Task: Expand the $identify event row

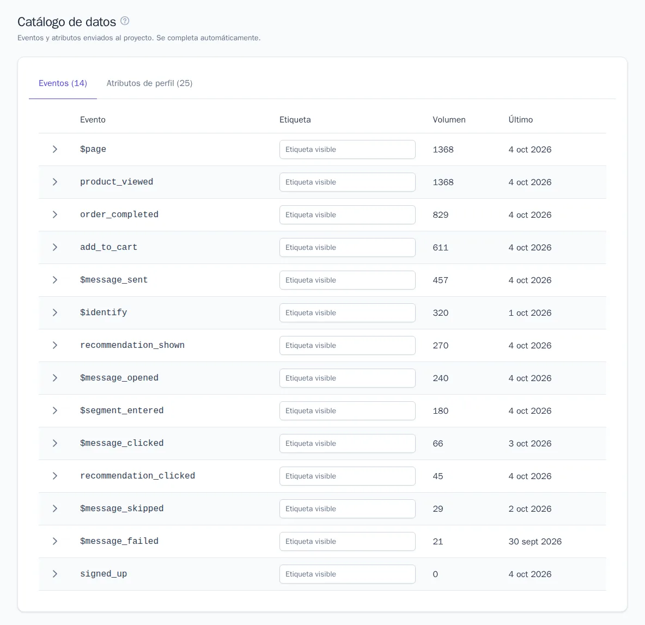Action: [54, 312]
